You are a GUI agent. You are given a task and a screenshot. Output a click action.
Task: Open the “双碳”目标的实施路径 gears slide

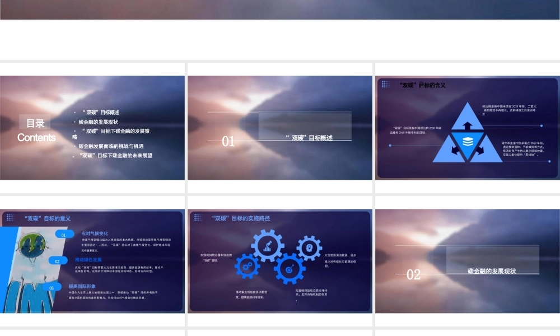tap(279, 261)
